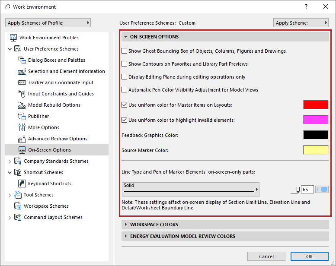The width and height of the screenshot is (336, 266).
Task: Click the Shortcut Schemes icon
Action: 18,172
